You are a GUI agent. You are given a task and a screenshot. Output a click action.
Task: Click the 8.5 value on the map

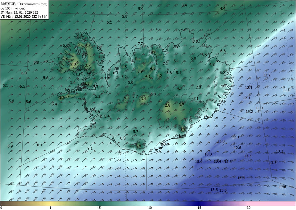[x=123, y=138]
